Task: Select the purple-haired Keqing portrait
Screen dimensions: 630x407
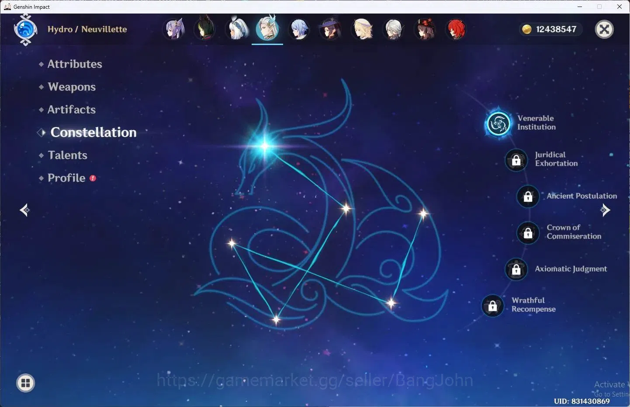Action: (x=174, y=29)
